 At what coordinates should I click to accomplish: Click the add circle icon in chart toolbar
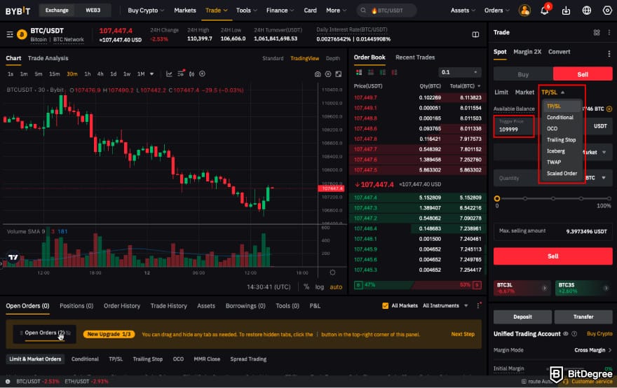coord(202,74)
